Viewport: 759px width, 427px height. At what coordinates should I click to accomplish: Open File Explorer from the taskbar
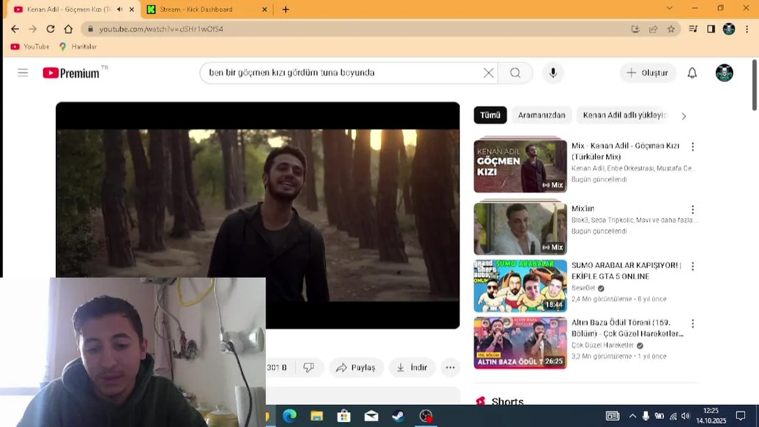pyautogui.click(x=317, y=416)
